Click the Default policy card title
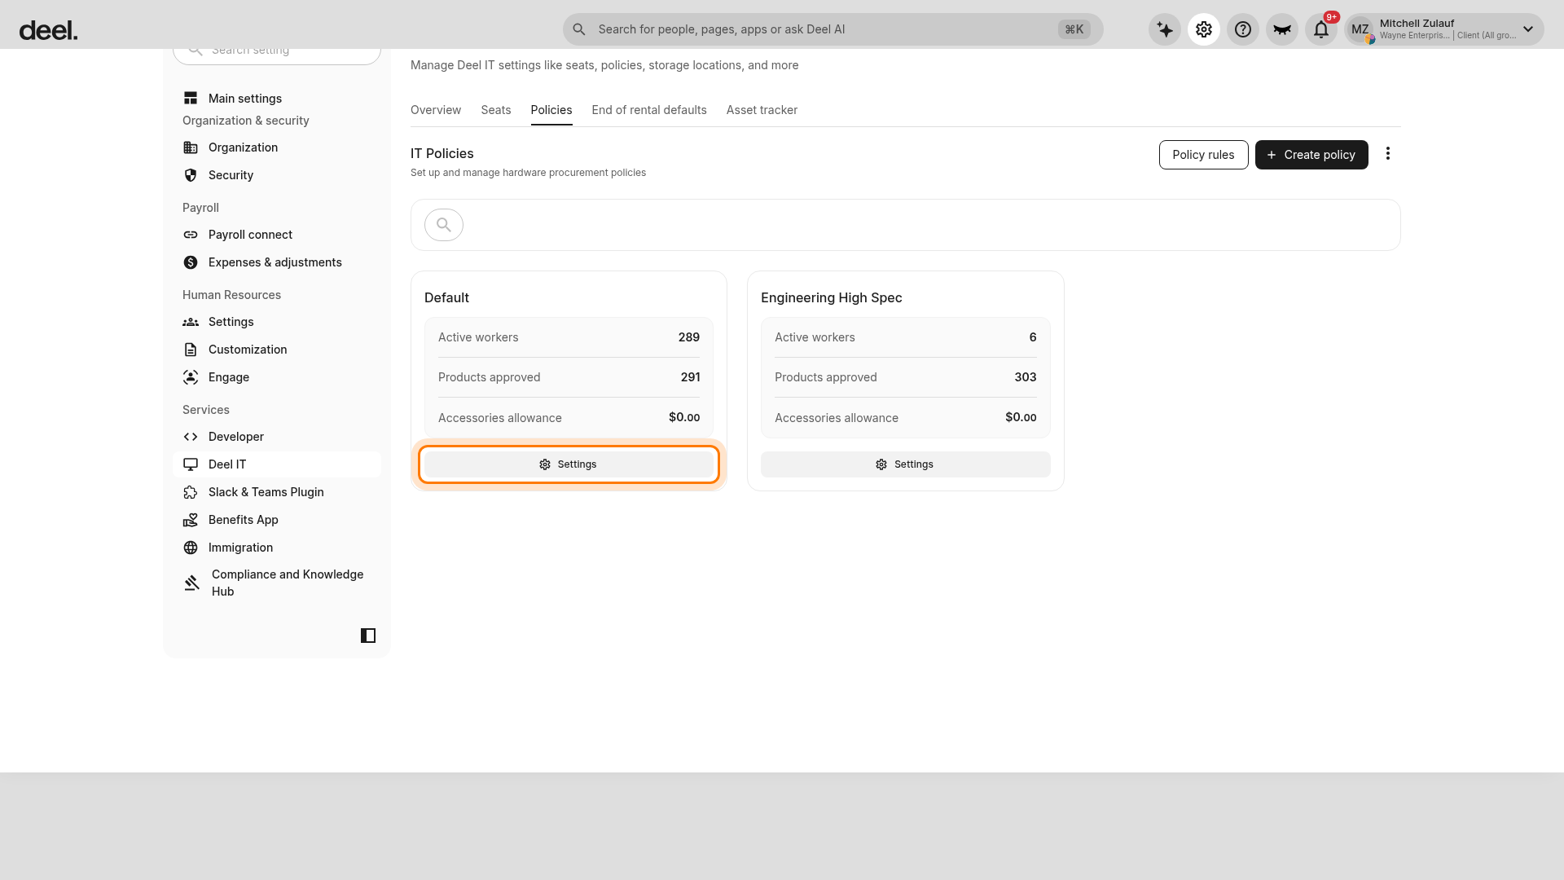 pyautogui.click(x=446, y=298)
